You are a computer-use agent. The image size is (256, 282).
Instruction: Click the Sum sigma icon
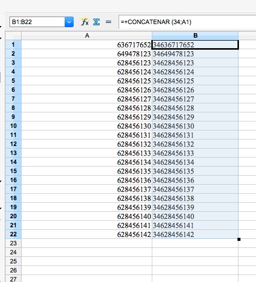point(96,22)
